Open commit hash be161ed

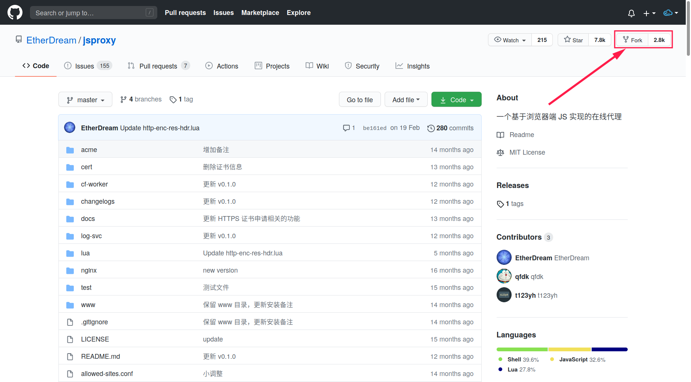[x=375, y=128]
